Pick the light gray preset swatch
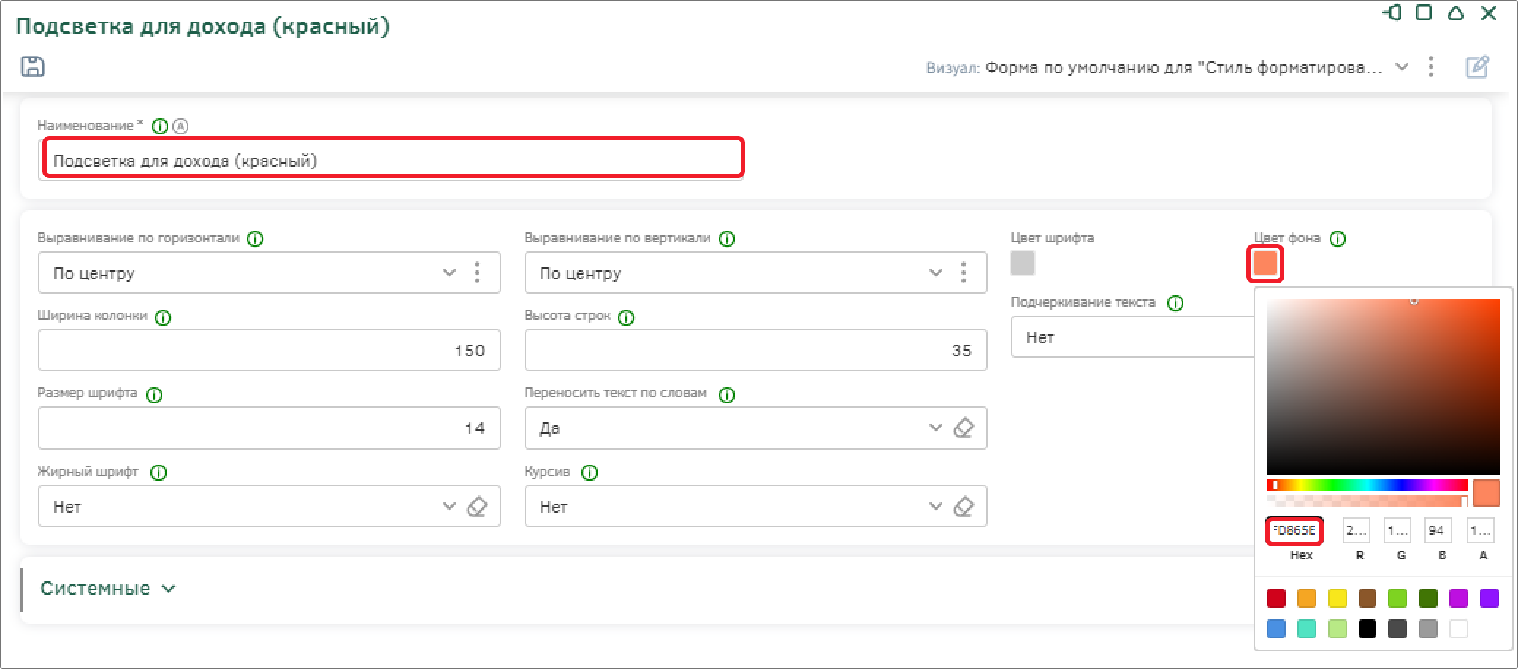 click(x=1428, y=629)
